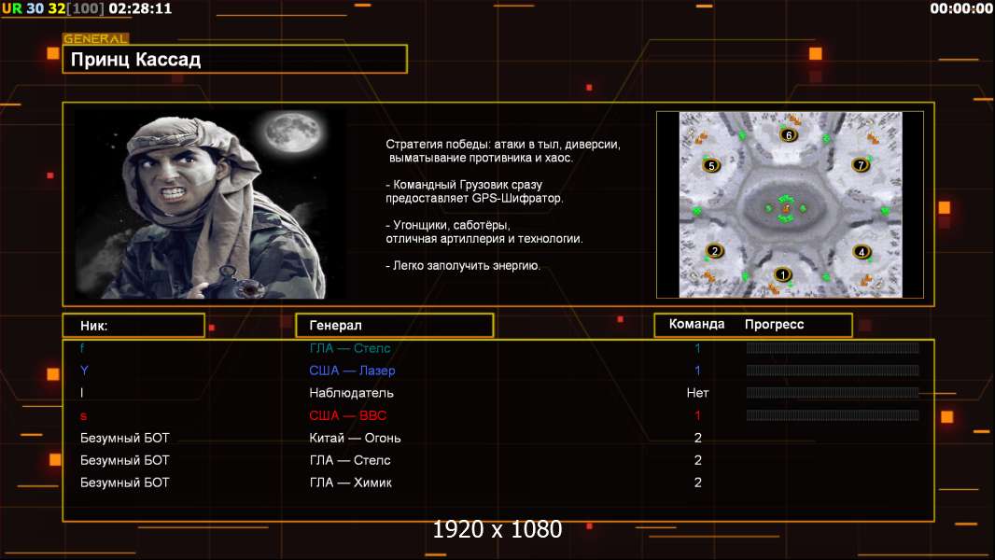Click player nickname 'Y'
This screenshot has height=560, width=995.
[x=84, y=371]
